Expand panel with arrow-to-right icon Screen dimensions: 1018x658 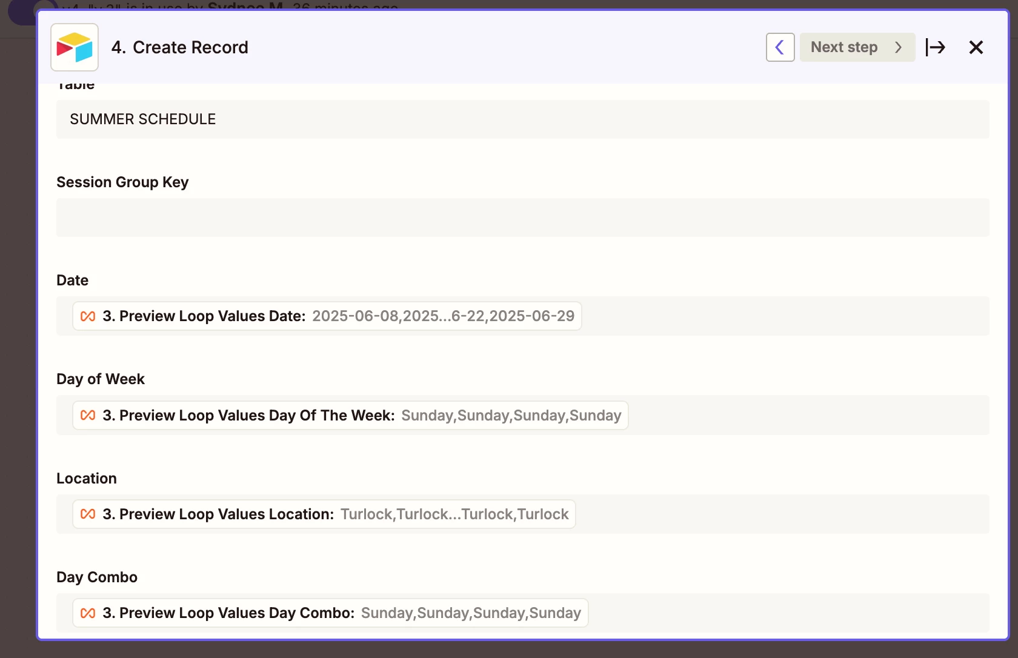pos(935,47)
